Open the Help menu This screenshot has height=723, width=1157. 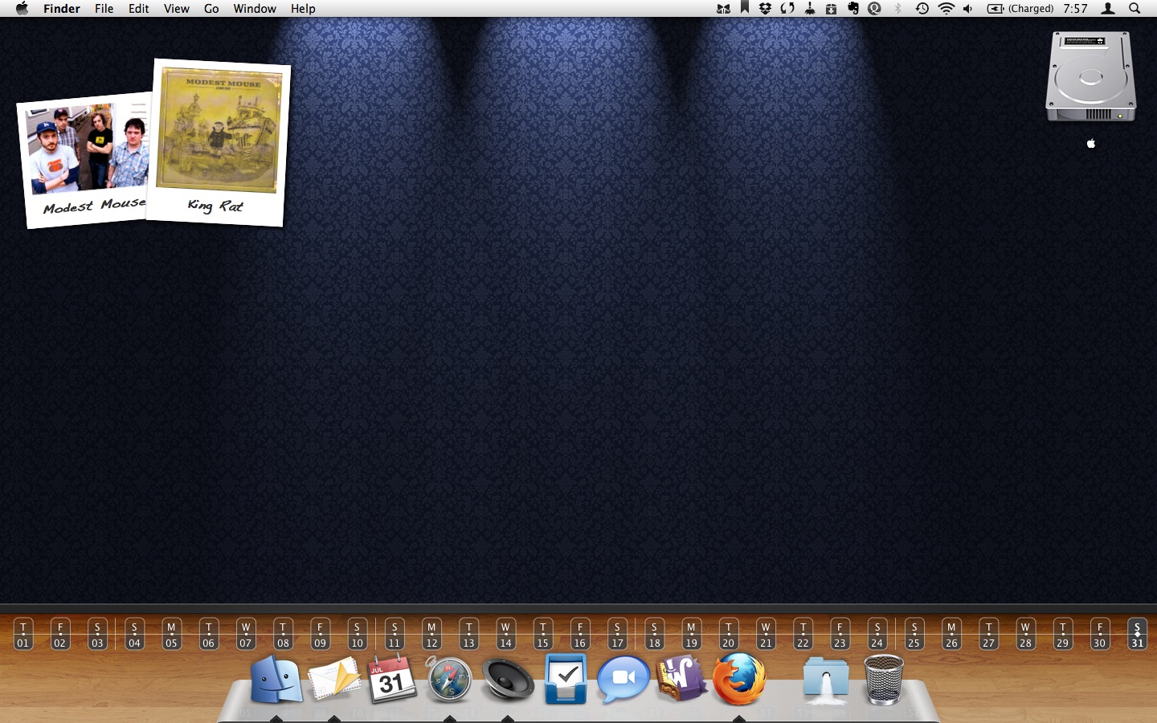tap(303, 9)
